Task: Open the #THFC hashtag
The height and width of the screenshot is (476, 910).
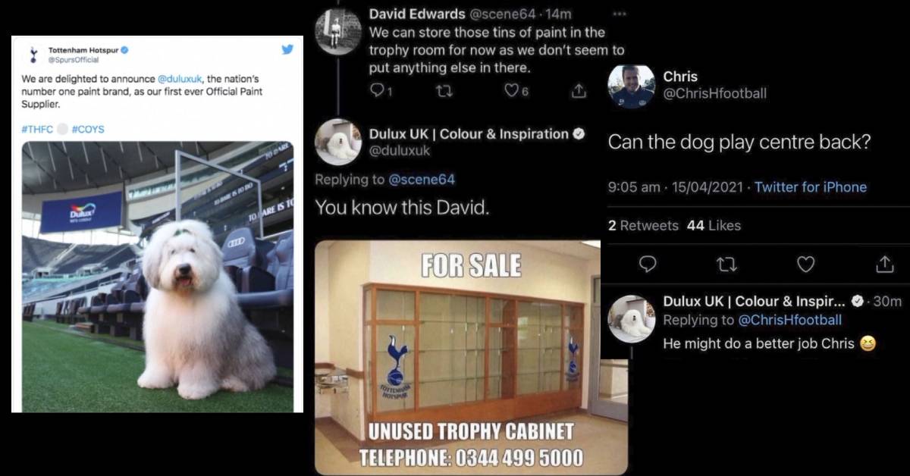Action: point(37,130)
